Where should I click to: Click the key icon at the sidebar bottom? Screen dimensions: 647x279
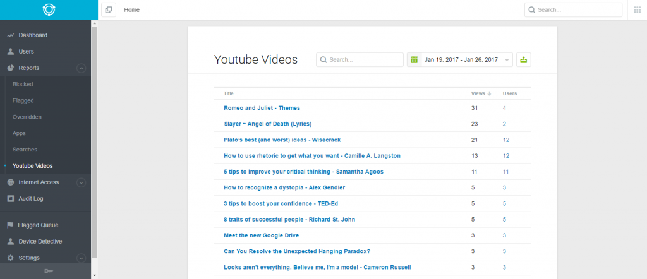tap(49, 271)
